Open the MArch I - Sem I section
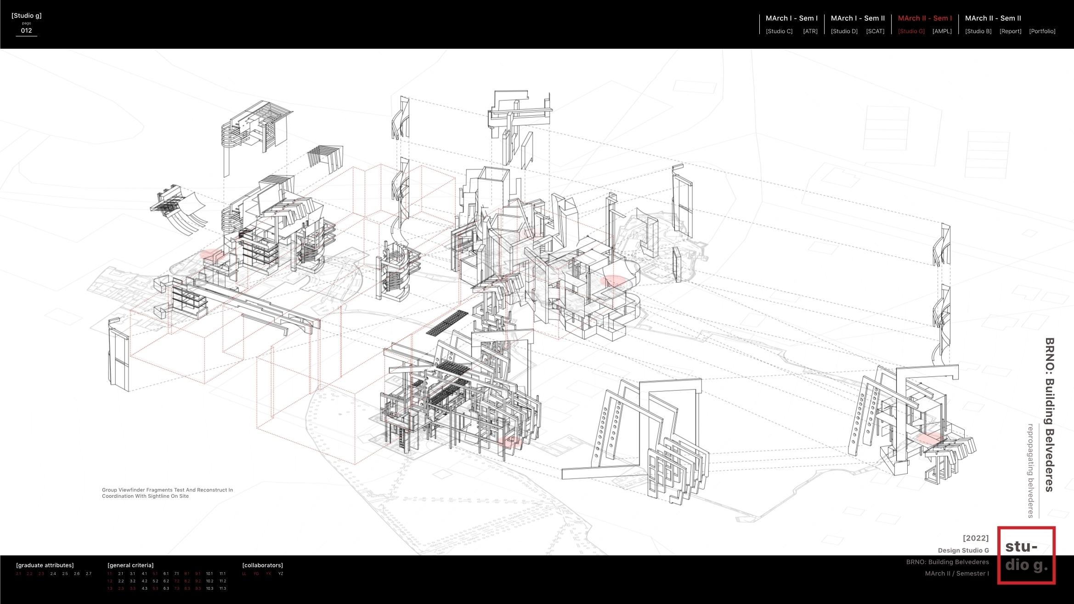Viewport: 1074px width, 604px height. (x=791, y=18)
